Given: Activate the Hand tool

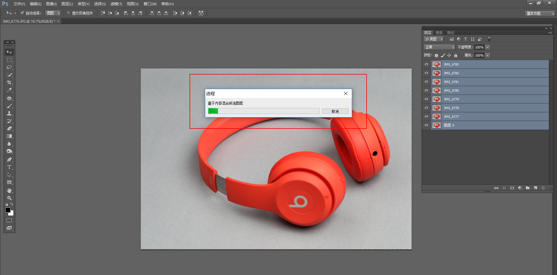Looking at the screenshot, I should [x=9, y=191].
